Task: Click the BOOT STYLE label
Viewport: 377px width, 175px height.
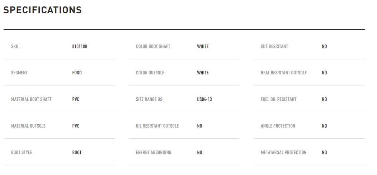Action: click(x=22, y=152)
